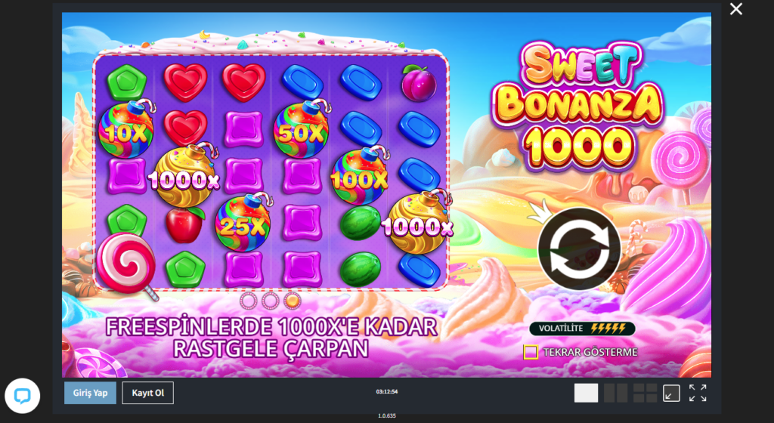
Task: Click the Volatilite lightning indicator
Action: (582, 329)
